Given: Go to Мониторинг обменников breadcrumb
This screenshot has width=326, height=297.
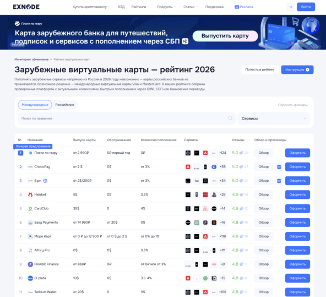Looking at the screenshot, I should [31, 60].
